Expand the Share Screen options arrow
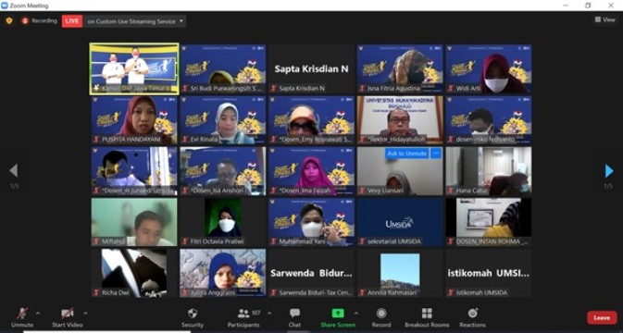 356,314
